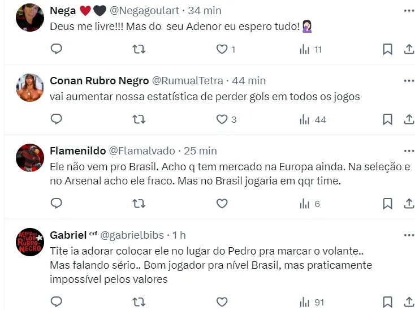This screenshot has width=415, height=310.
Task: Expand more menu on Gabriel's tweet
Action: click(409, 235)
